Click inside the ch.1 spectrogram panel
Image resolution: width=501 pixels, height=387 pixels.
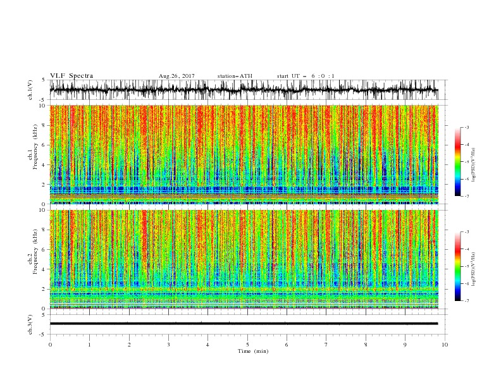tap(244, 154)
